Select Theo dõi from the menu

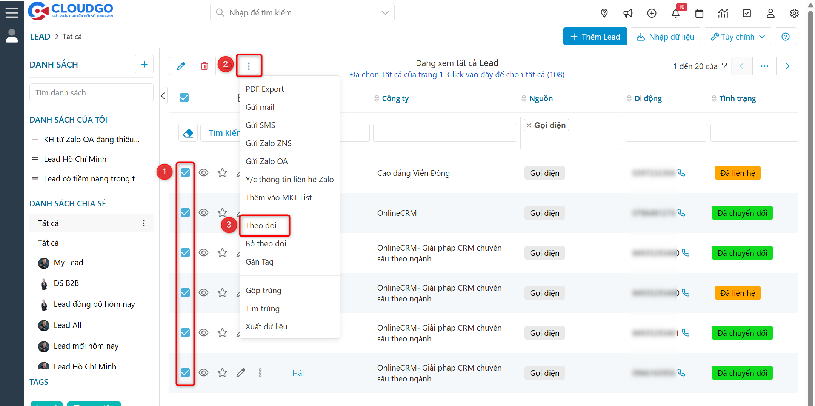pos(261,226)
